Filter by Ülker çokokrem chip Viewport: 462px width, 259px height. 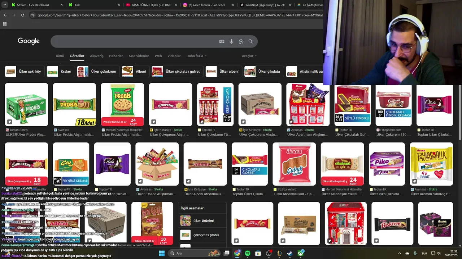click(x=98, y=71)
